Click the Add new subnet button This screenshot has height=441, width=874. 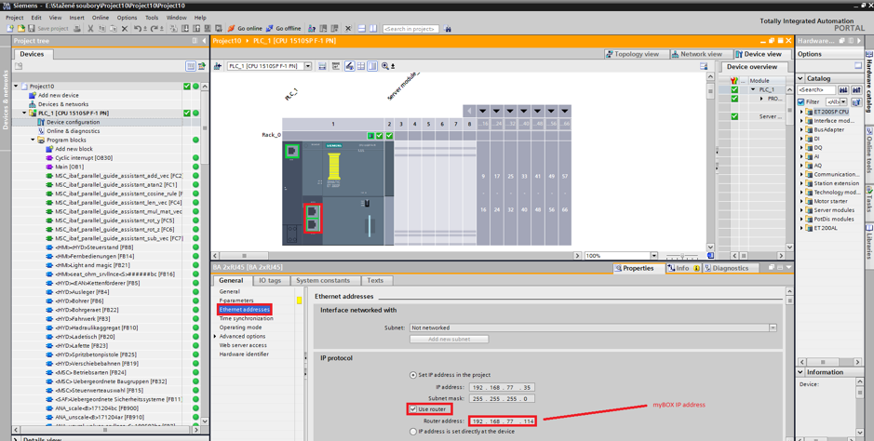click(450, 339)
